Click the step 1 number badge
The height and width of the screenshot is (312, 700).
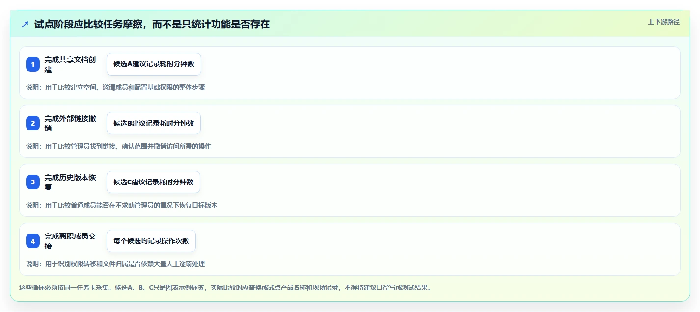coord(33,64)
